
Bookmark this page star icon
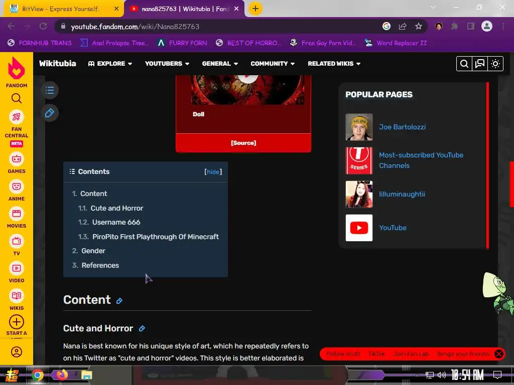coord(419,27)
